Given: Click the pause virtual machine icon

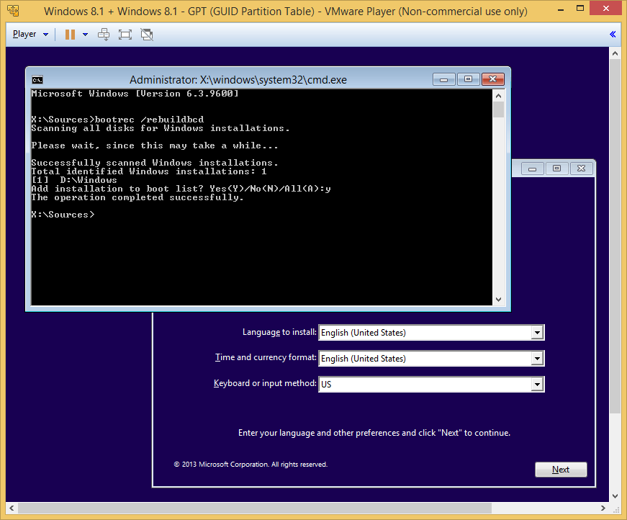Looking at the screenshot, I should point(70,34).
